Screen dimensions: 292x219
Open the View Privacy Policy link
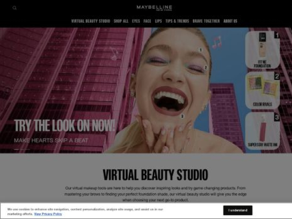pyautogui.click(x=48, y=214)
